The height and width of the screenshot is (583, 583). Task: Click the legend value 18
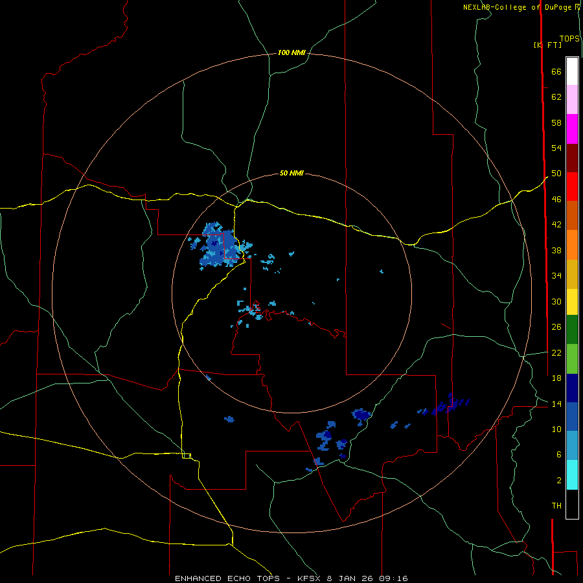pyautogui.click(x=556, y=378)
